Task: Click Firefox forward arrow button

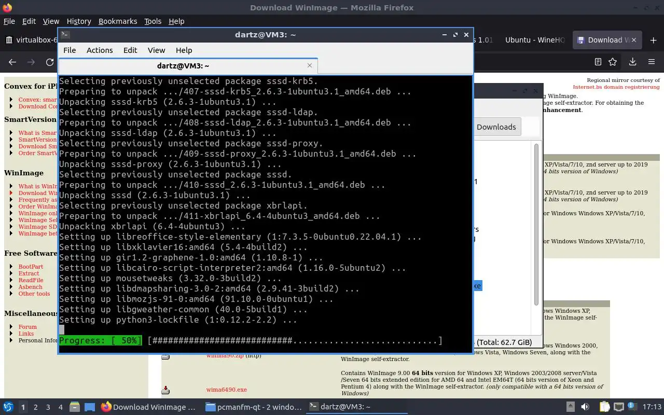Action: point(31,62)
